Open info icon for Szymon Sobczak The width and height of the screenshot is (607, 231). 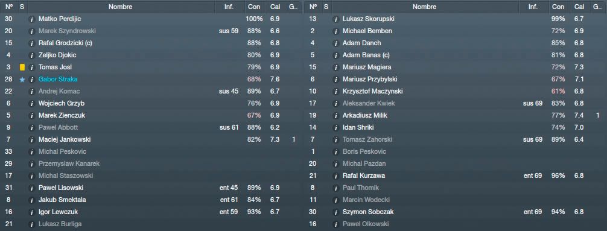click(x=336, y=212)
